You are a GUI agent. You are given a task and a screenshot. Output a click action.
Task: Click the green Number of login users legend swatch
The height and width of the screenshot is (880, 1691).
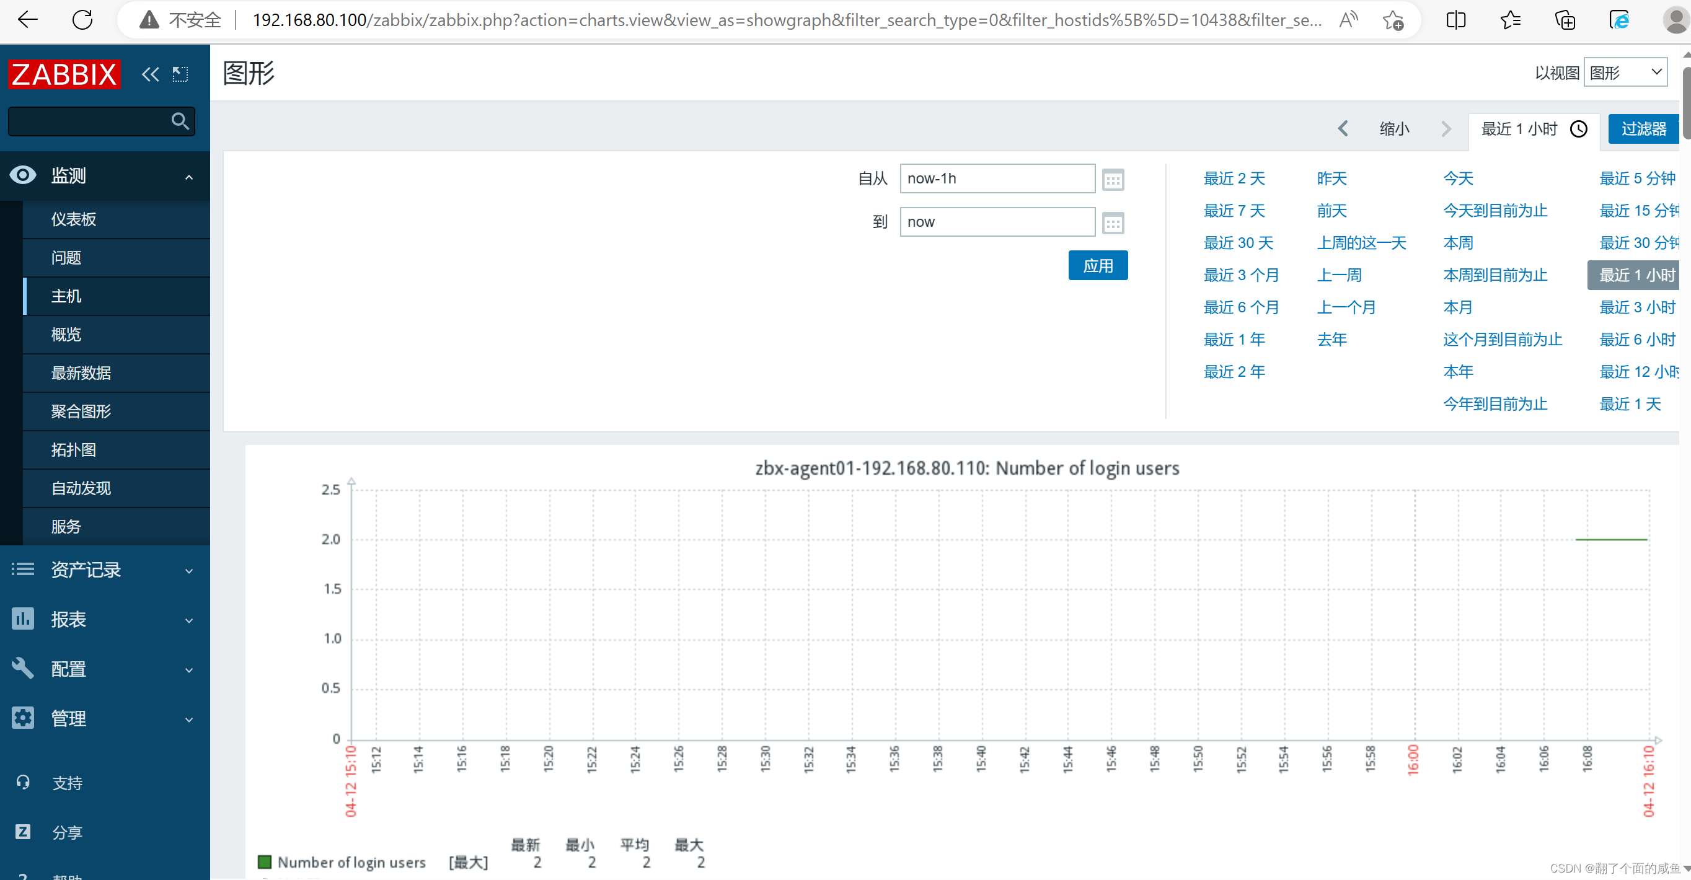point(265,861)
